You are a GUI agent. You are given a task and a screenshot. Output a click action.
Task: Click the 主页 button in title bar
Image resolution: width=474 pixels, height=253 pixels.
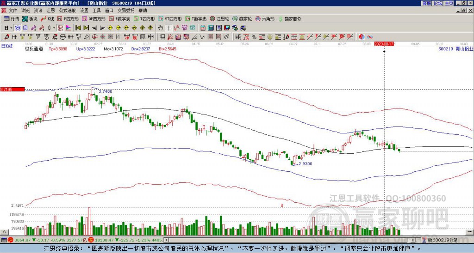point(449,3)
